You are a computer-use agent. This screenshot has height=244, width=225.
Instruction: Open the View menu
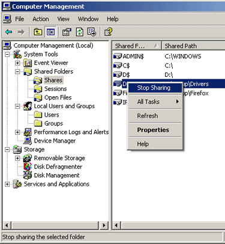tap(63, 19)
